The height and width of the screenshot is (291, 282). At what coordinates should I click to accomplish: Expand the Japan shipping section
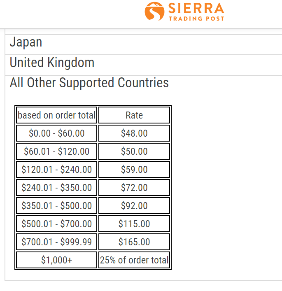pos(144,44)
